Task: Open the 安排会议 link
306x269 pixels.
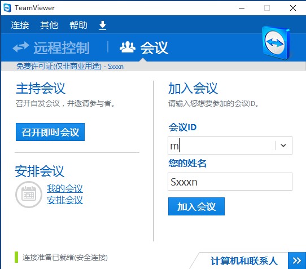Action: click(65, 200)
